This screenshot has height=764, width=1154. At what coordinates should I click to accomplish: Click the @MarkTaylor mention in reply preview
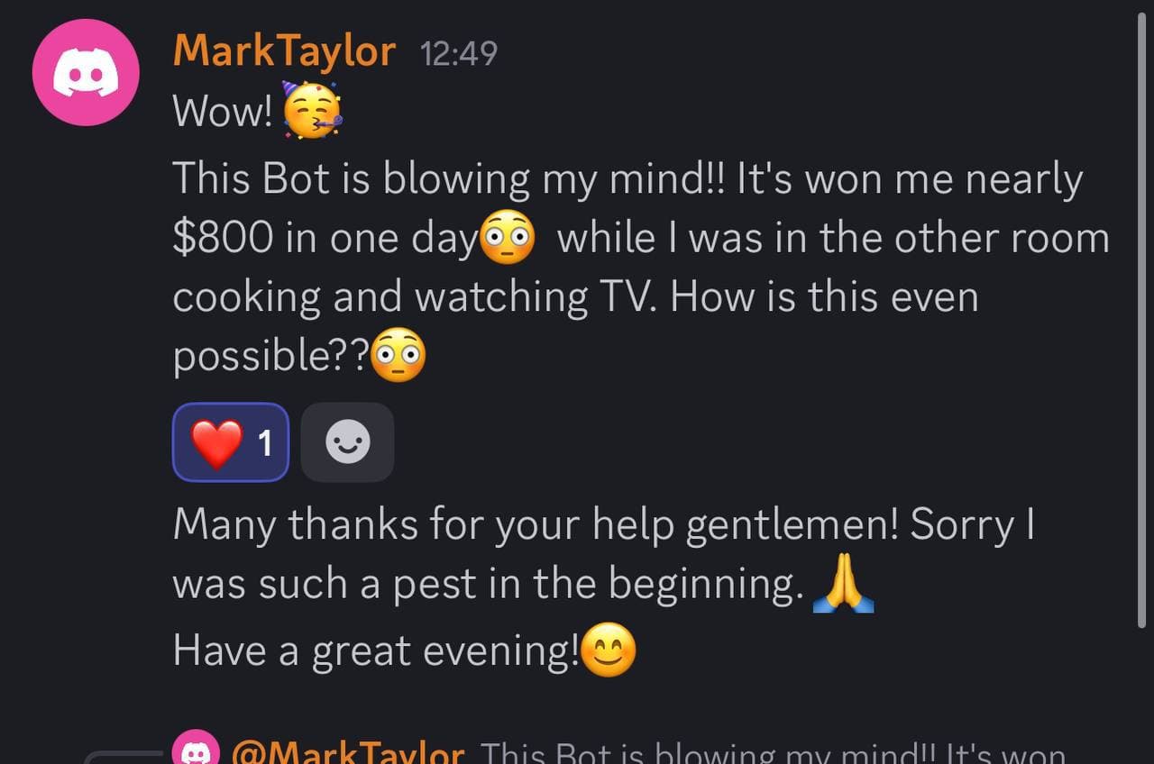pyautogui.click(x=348, y=754)
